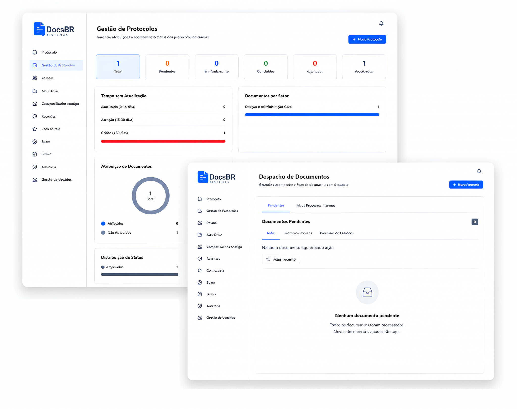Click Novo Protocolo button in Despacho de Documentos window
Viewport: 517px width, 409px height.
466,185
